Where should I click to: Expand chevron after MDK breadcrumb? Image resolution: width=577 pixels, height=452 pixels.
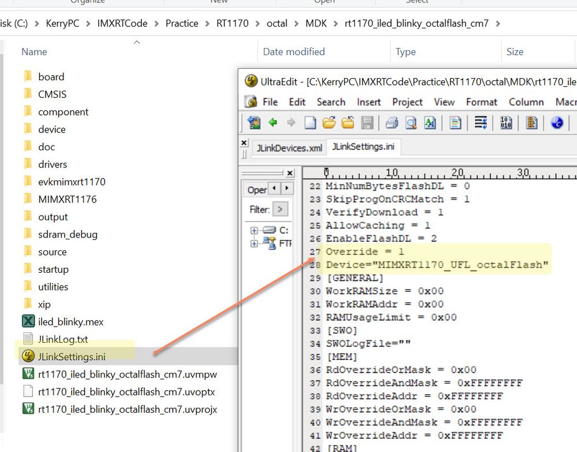[336, 24]
